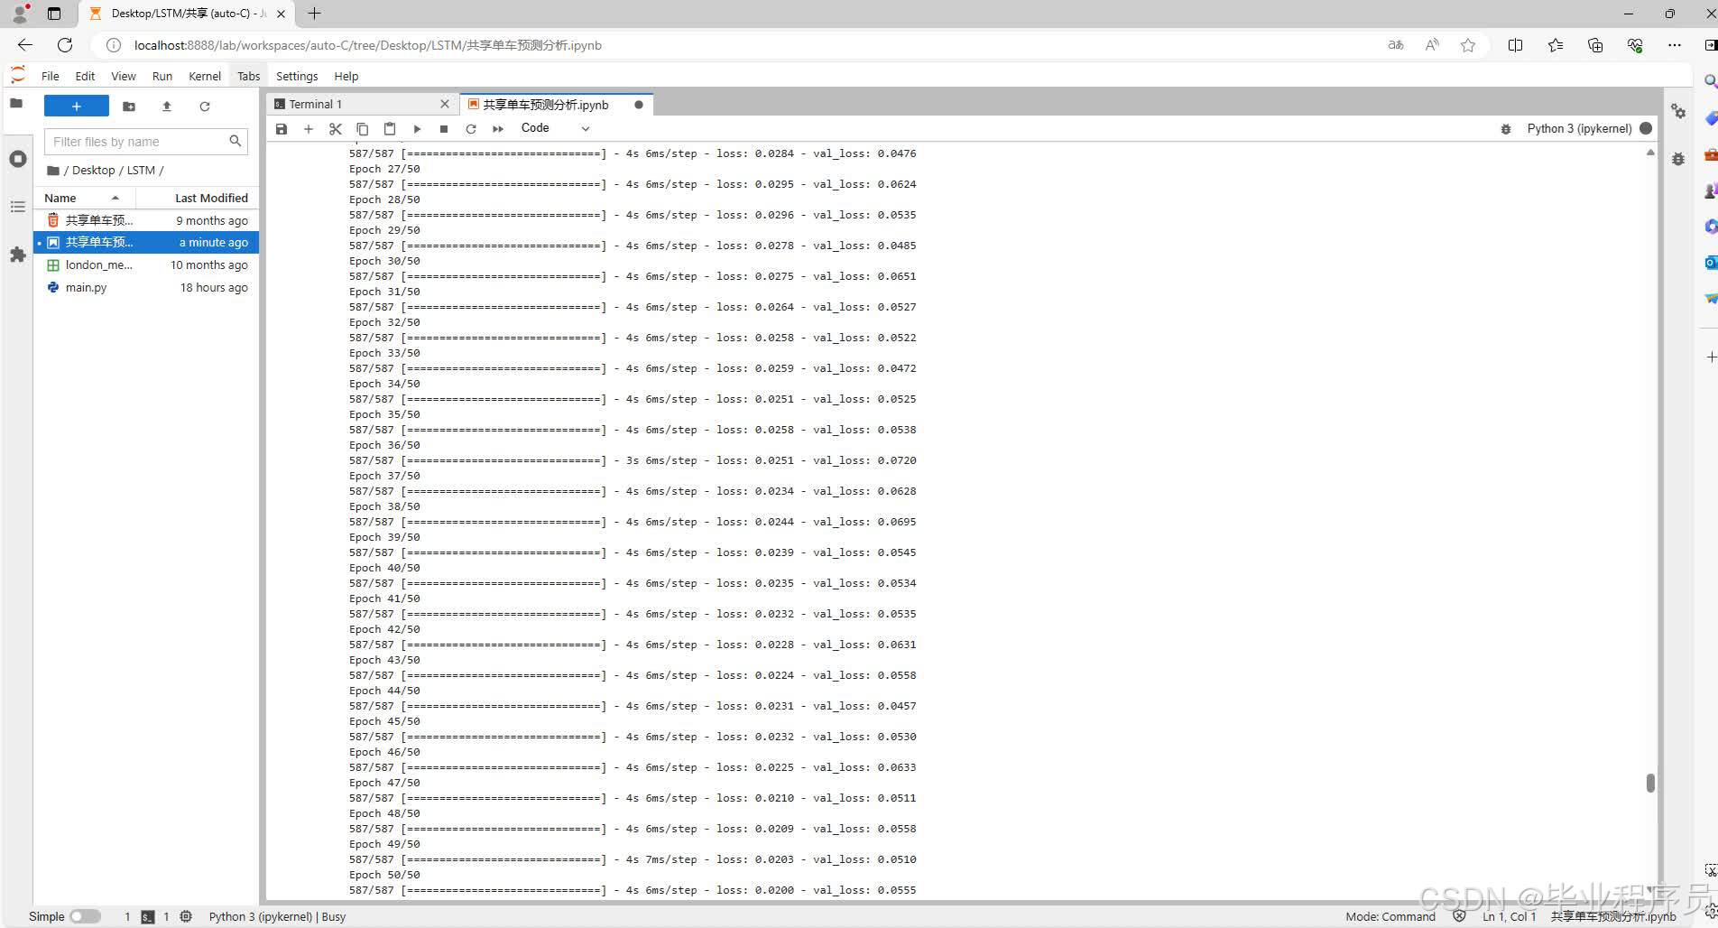This screenshot has height=928, width=1718.
Task: Select the notebook file modified a minute ago
Action: click(x=146, y=242)
